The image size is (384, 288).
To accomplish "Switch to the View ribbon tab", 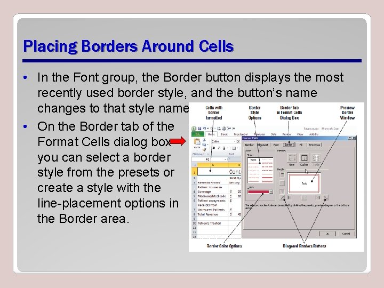I will pyautogui.click(x=300, y=134).
